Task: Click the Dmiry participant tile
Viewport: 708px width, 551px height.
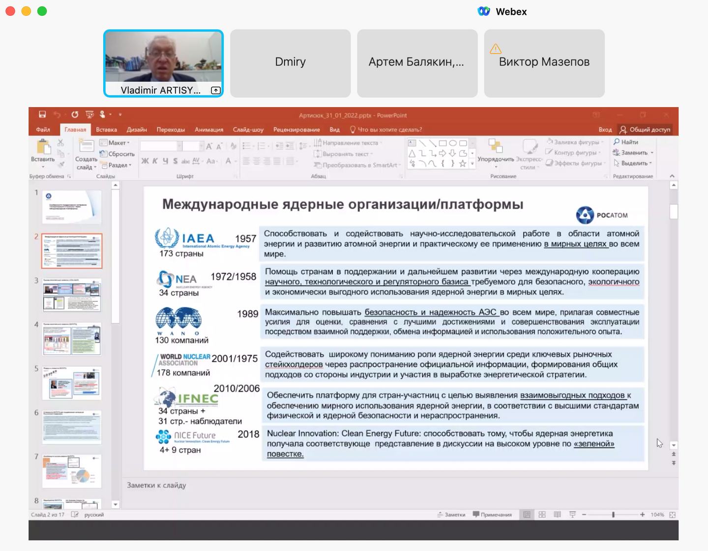Action: tap(291, 63)
